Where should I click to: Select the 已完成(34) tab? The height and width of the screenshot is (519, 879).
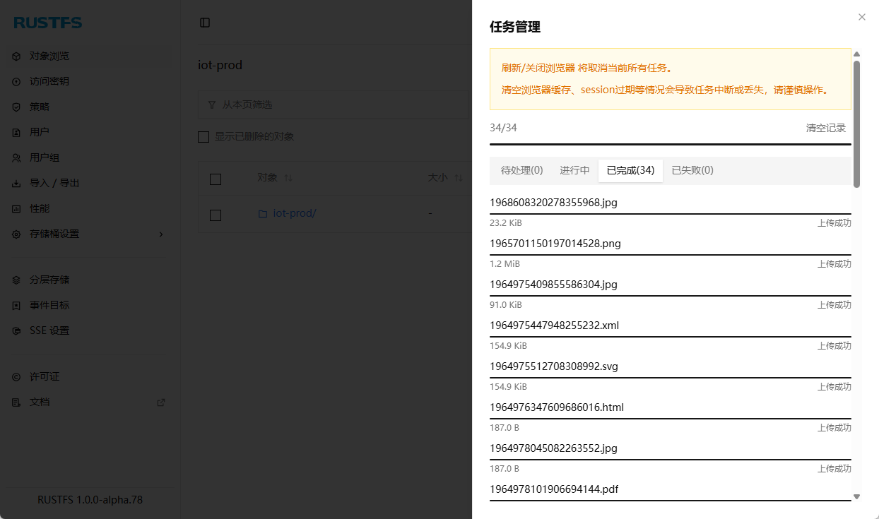point(630,170)
